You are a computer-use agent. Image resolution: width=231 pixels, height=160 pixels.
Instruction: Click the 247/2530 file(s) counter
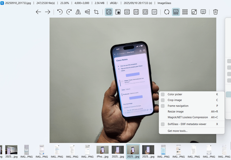click(x=46, y=3)
